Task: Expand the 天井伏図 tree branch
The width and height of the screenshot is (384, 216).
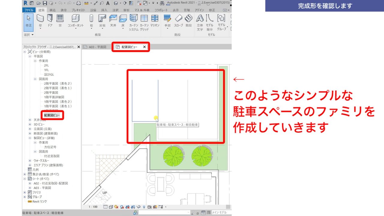Action: [x=29, y=119]
